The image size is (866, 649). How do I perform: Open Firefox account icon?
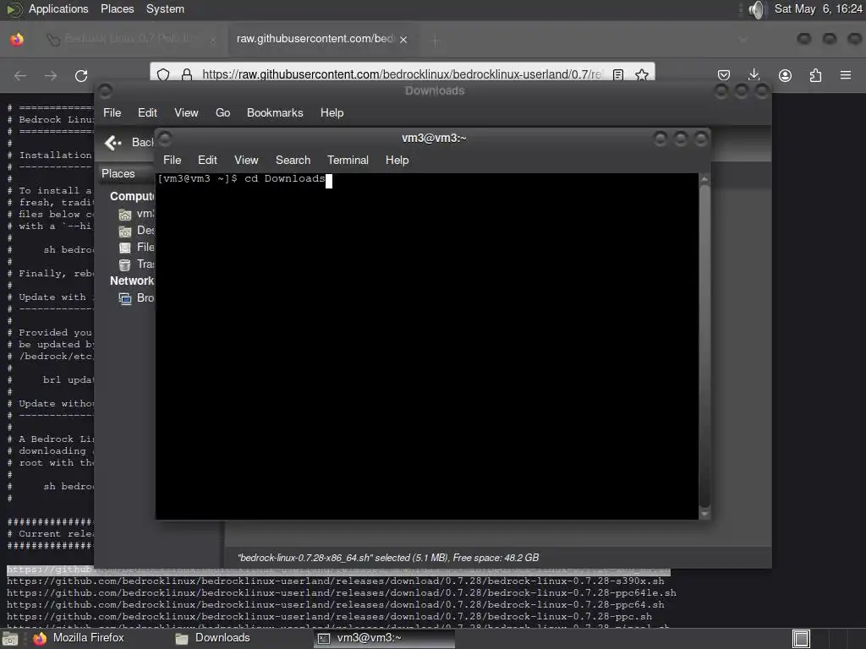pyautogui.click(x=785, y=75)
